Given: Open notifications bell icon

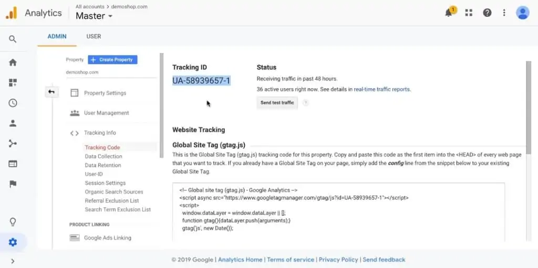Looking at the screenshot, I should 449,13.
